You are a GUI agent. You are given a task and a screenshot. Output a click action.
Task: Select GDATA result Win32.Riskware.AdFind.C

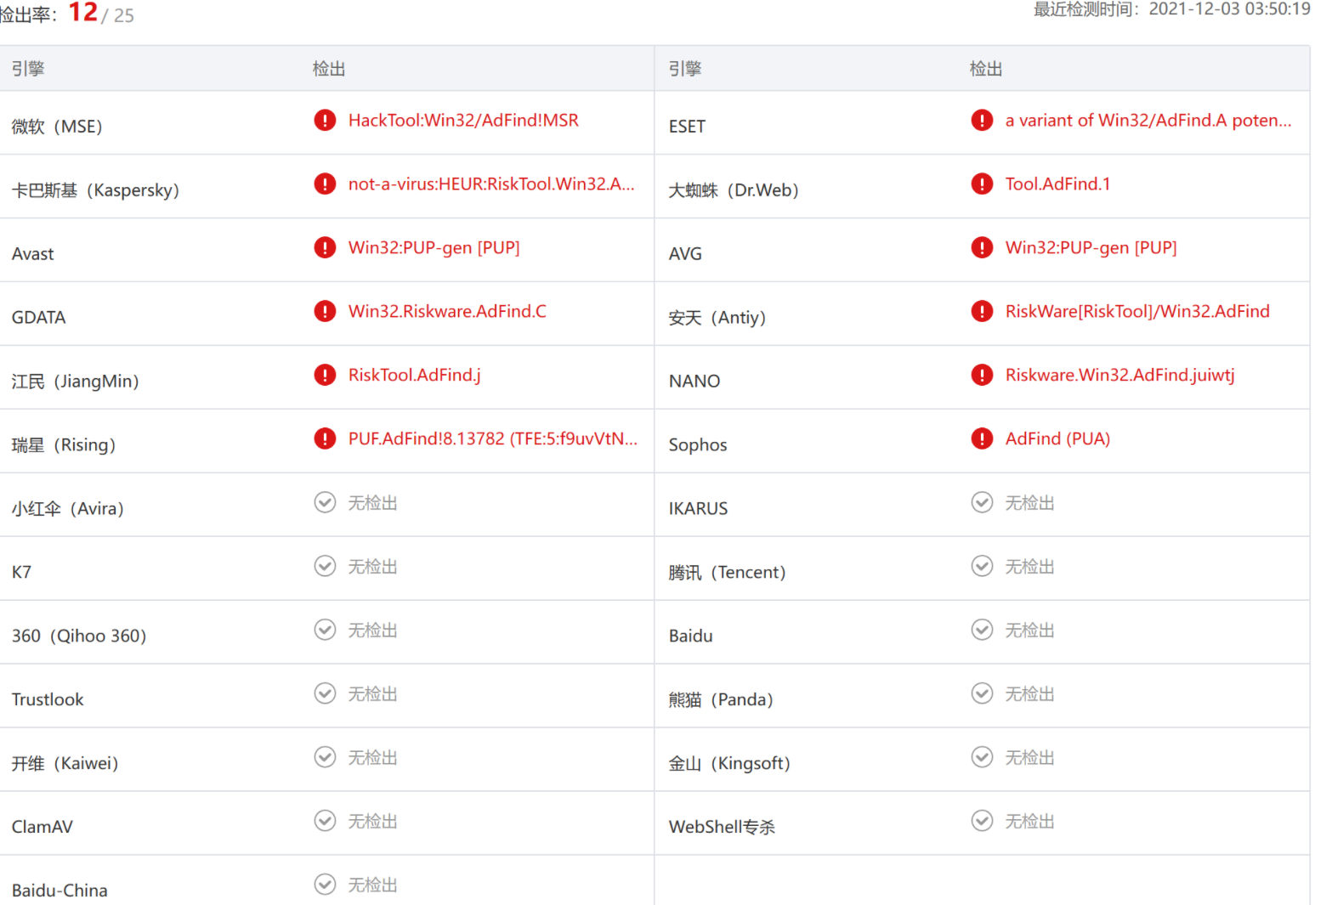pyautogui.click(x=447, y=312)
